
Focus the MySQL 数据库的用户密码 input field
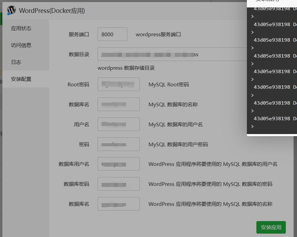click(x=119, y=144)
